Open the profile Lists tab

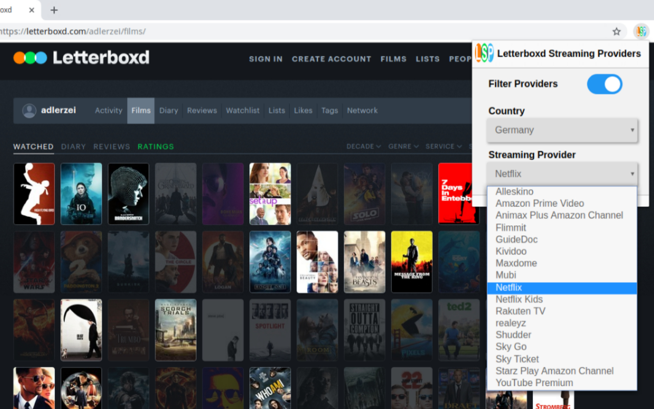click(x=277, y=110)
